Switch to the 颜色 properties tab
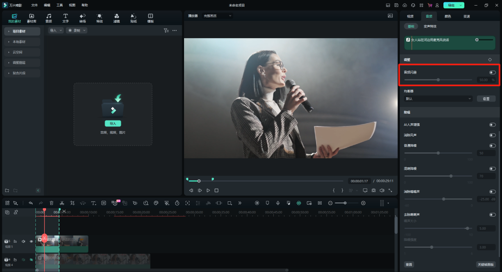Image resolution: width=502 pixels, height=272 pixels. [448, 16]
